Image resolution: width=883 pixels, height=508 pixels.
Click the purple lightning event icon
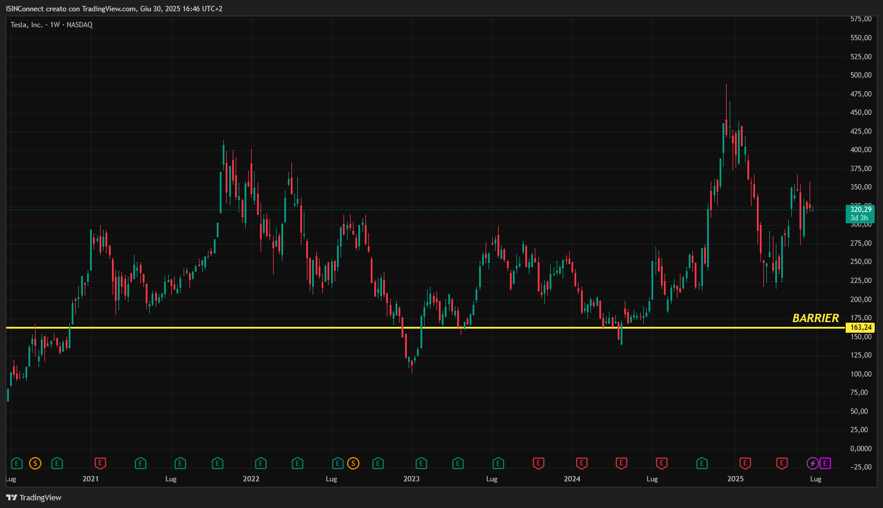tap(813, 463)
